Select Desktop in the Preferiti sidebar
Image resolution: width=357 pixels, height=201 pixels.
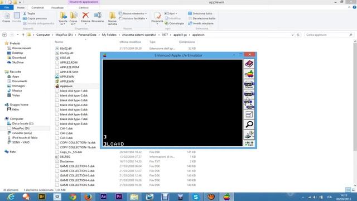17,53
